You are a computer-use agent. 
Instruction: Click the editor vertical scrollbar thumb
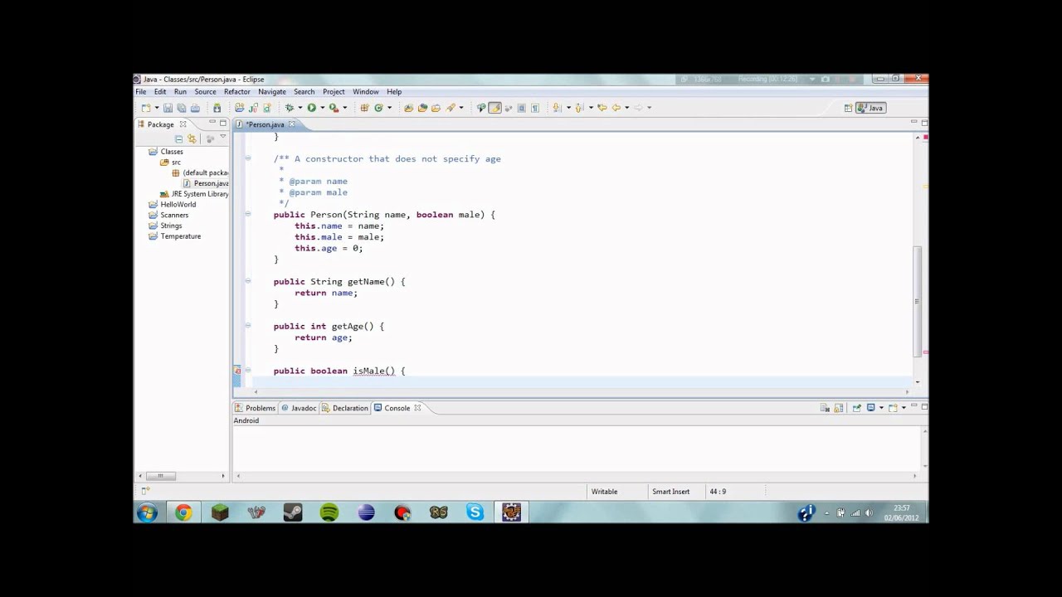point(918,300)
